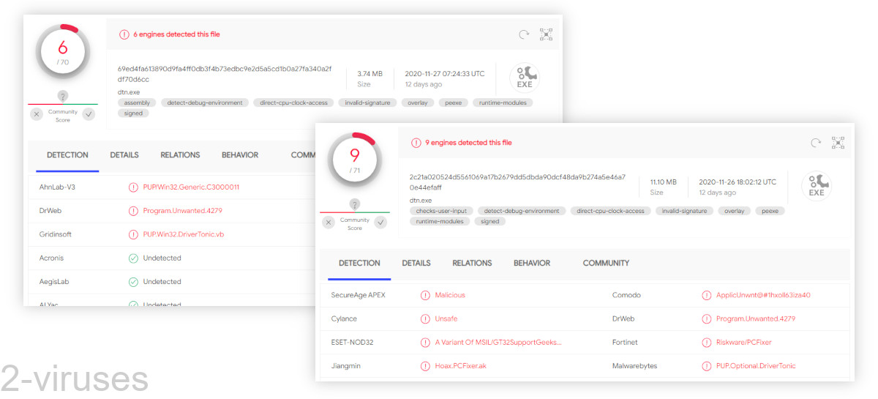Vote harmless checkmark in 6/70 report community score
The image size is (878, 399).
point(89,114)
